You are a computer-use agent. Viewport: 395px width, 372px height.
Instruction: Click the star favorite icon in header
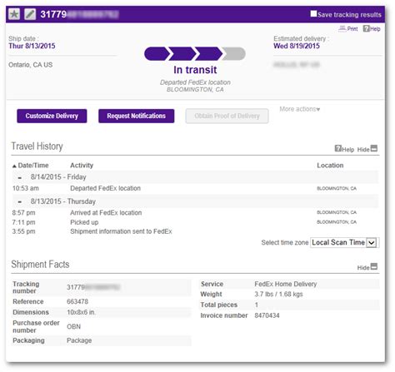pos(14,14)
